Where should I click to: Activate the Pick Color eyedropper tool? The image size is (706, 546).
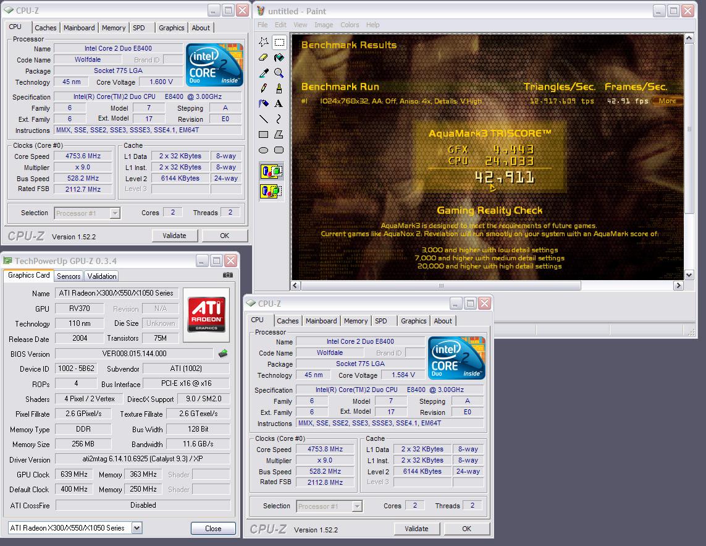click(x=264, y=73)
